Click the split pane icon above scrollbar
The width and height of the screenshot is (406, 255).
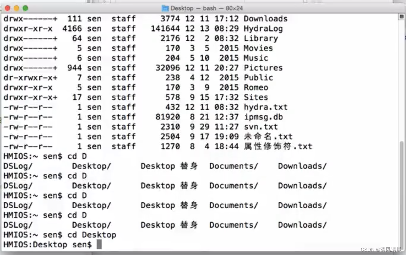pos(401,17)
